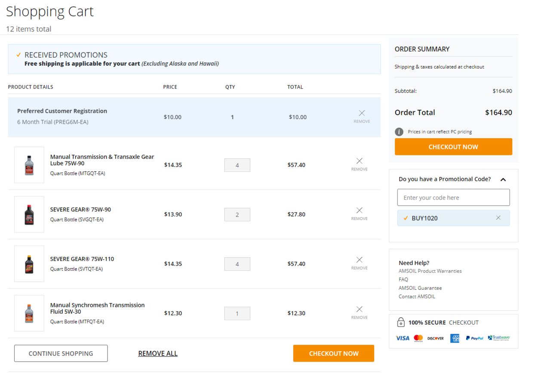Click the Trustwave logo
The width and height of the screenshot is (550, 374).
pos(499,338)
